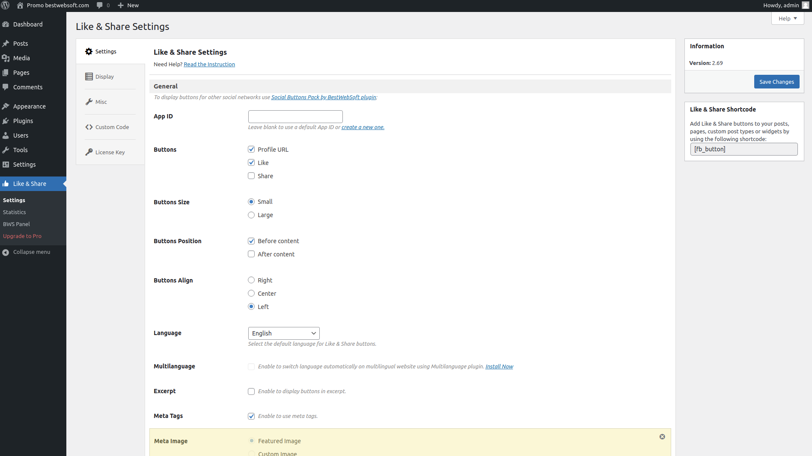Open the Social Buttons Pack plugin link
Image resolution: width=812 pixels, height=456 pixels.
pos(324,97)
